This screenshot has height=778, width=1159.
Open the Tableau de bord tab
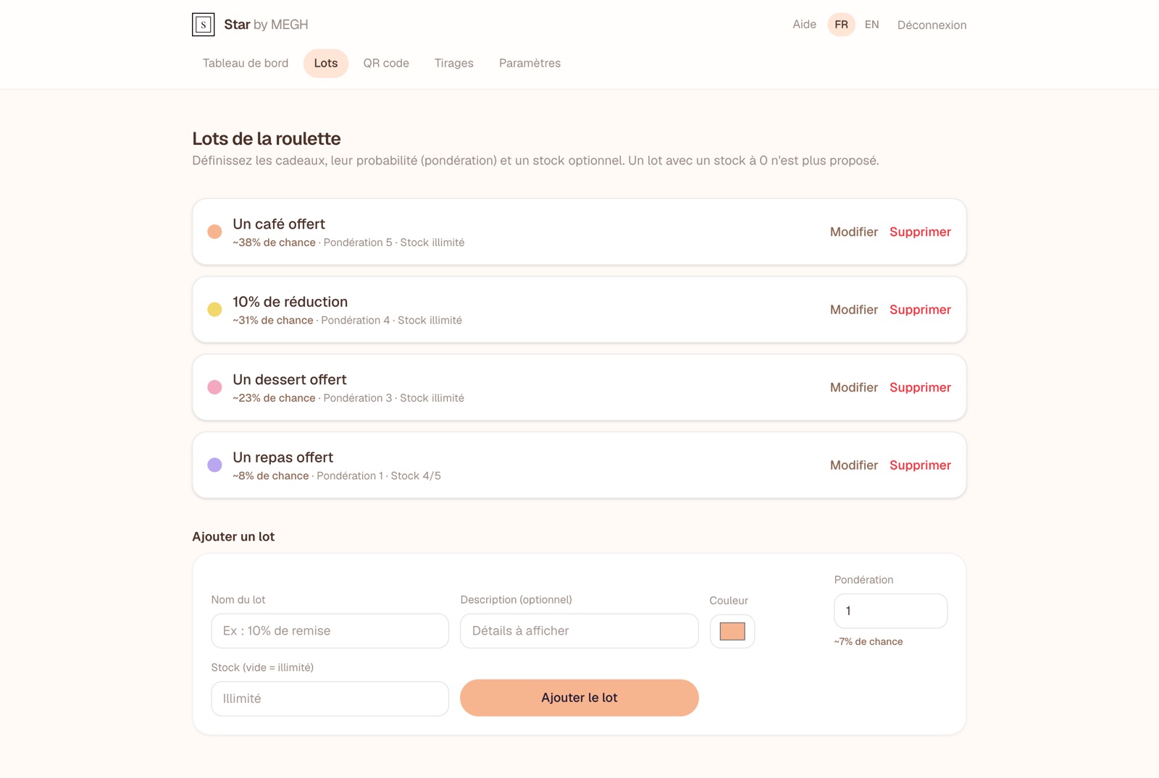tap(246, 63)
